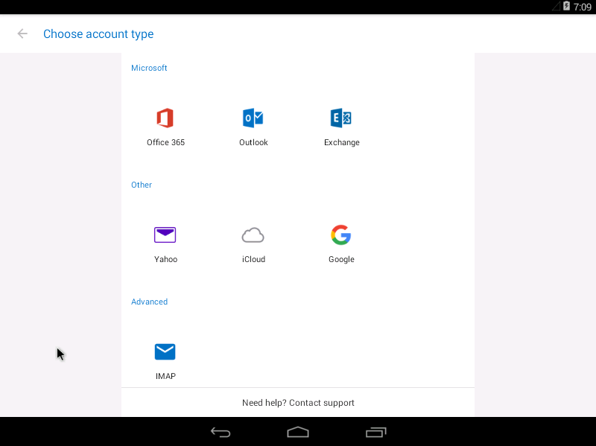
Task: Click the Advanced section heading
Action: pyautogui.click(x=150, y=302)
